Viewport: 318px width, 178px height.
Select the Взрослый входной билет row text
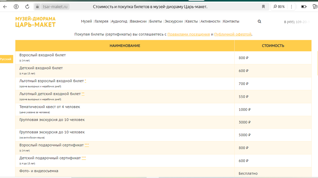pos(42,55)
